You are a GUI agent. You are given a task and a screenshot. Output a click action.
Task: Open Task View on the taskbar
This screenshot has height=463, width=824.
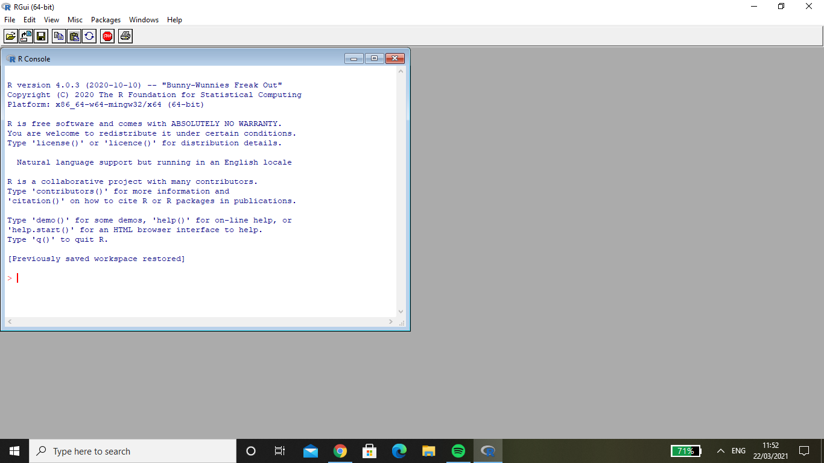click(280, 451)
